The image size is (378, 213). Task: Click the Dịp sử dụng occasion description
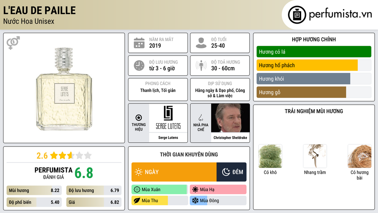(x=220, y=93)
